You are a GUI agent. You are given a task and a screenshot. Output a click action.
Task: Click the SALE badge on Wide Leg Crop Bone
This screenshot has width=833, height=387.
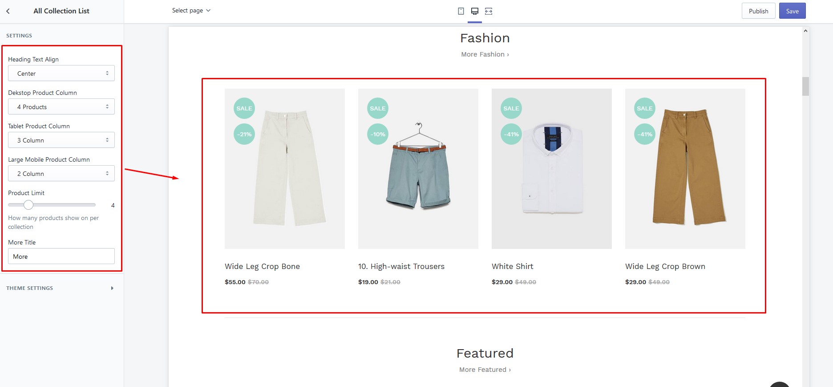point(244,108)
